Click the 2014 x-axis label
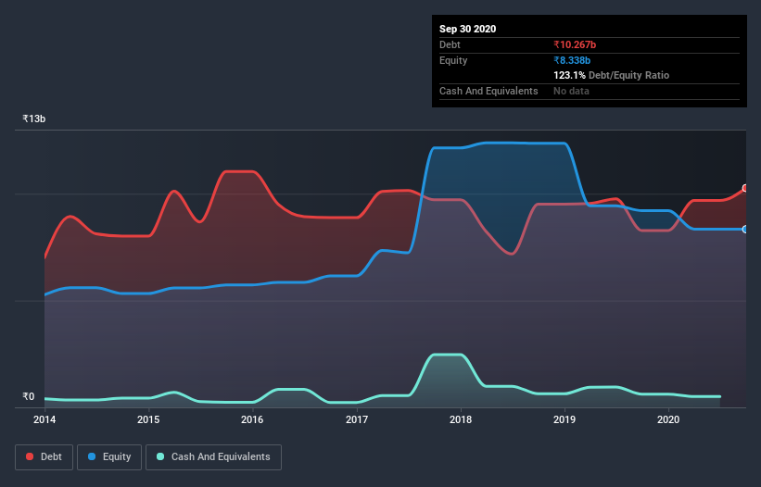The image size is (761, 487). click(44, 419)
